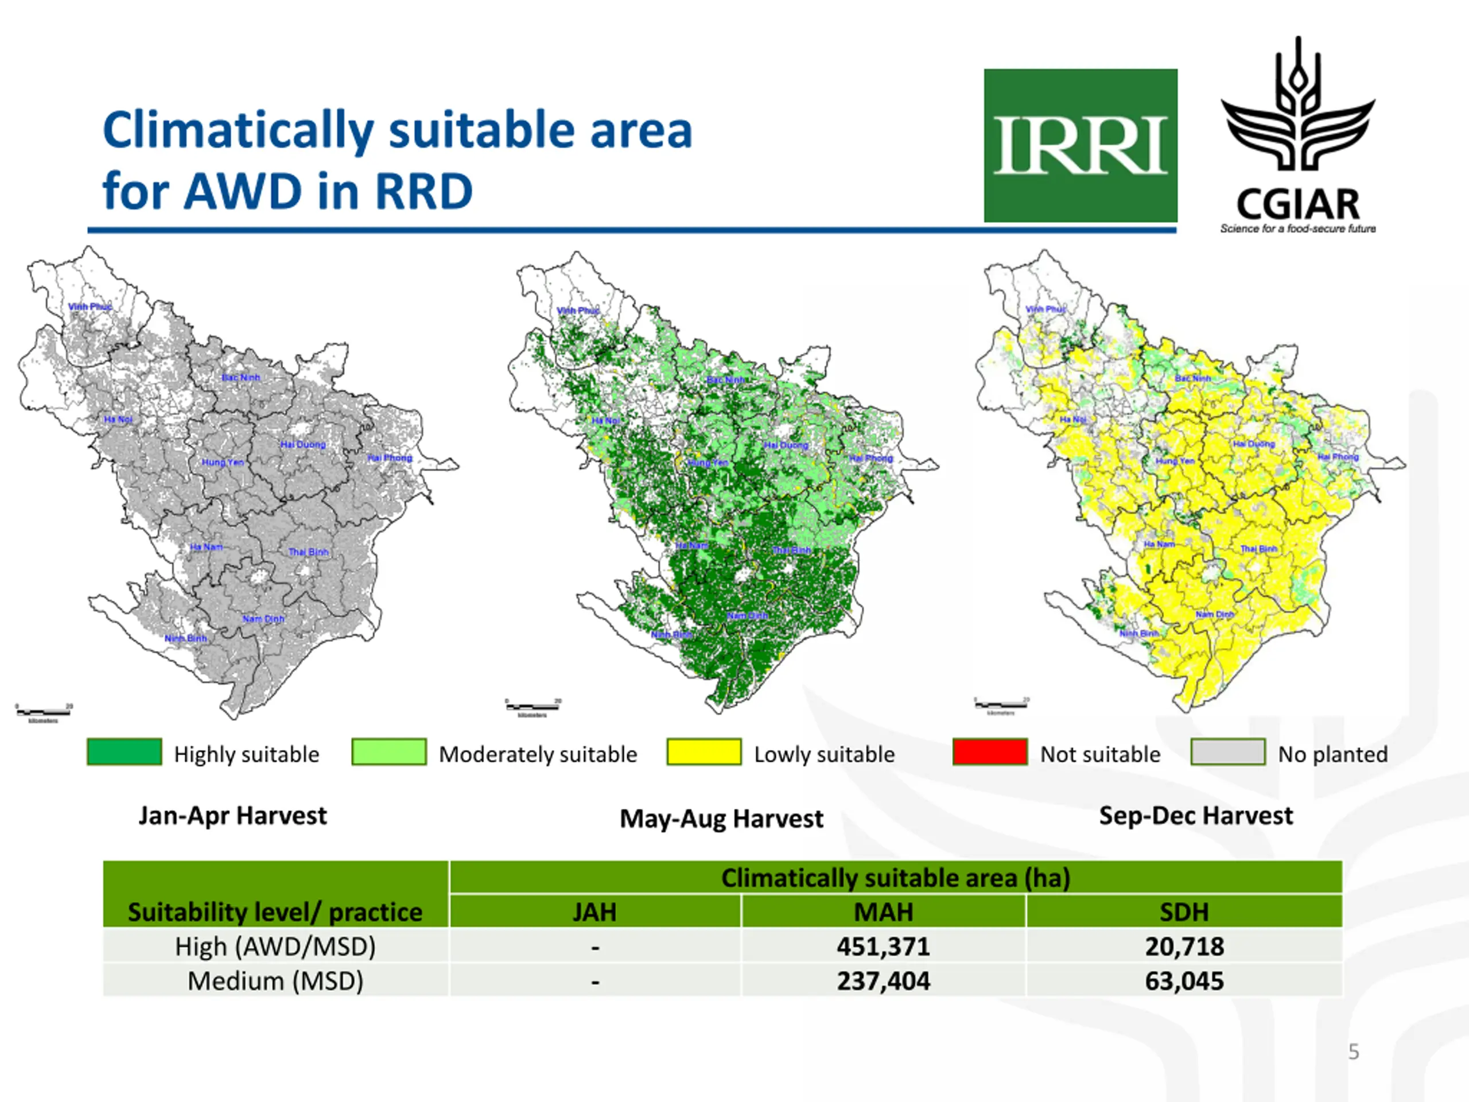Click the 'Nam Dinh' label on Jan-Apr map
Image resolution: width=1469 pixels, height=1102 pixels.
point(263,618)
